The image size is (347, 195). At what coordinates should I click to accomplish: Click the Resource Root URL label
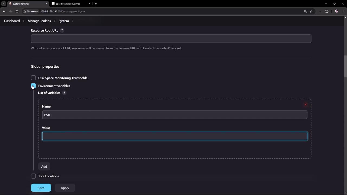coord(44,30)
